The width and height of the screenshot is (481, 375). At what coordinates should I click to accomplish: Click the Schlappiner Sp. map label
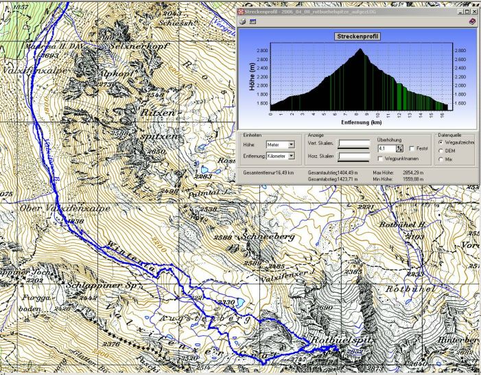point(102,285)
